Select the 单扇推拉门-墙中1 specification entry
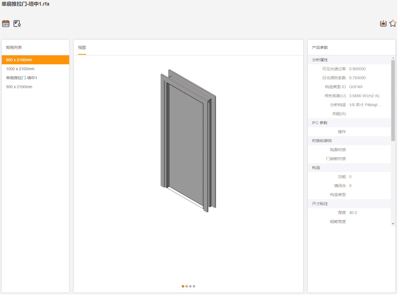This screenshot has height=296, width=400. pos(22,78)
